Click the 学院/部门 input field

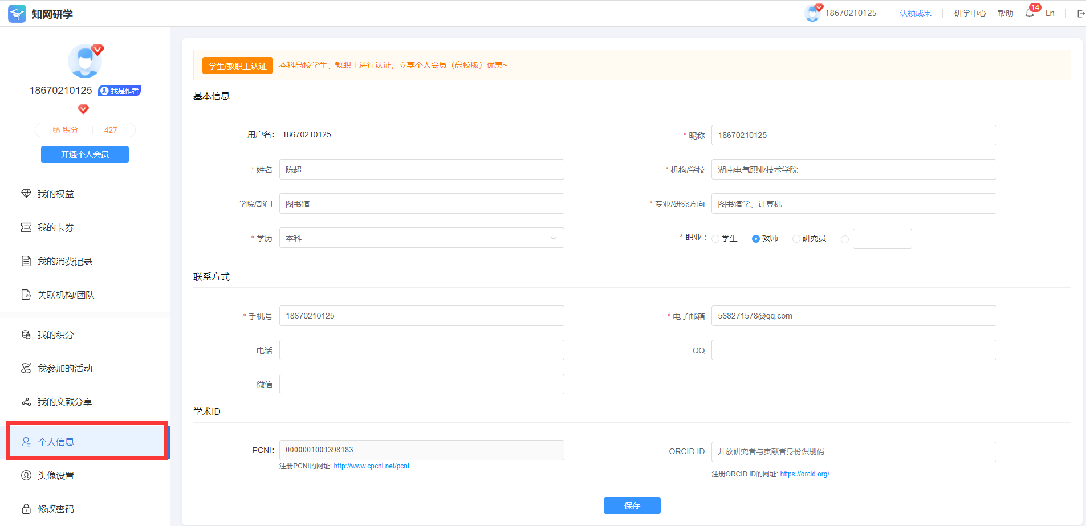(x=422, y=203)
